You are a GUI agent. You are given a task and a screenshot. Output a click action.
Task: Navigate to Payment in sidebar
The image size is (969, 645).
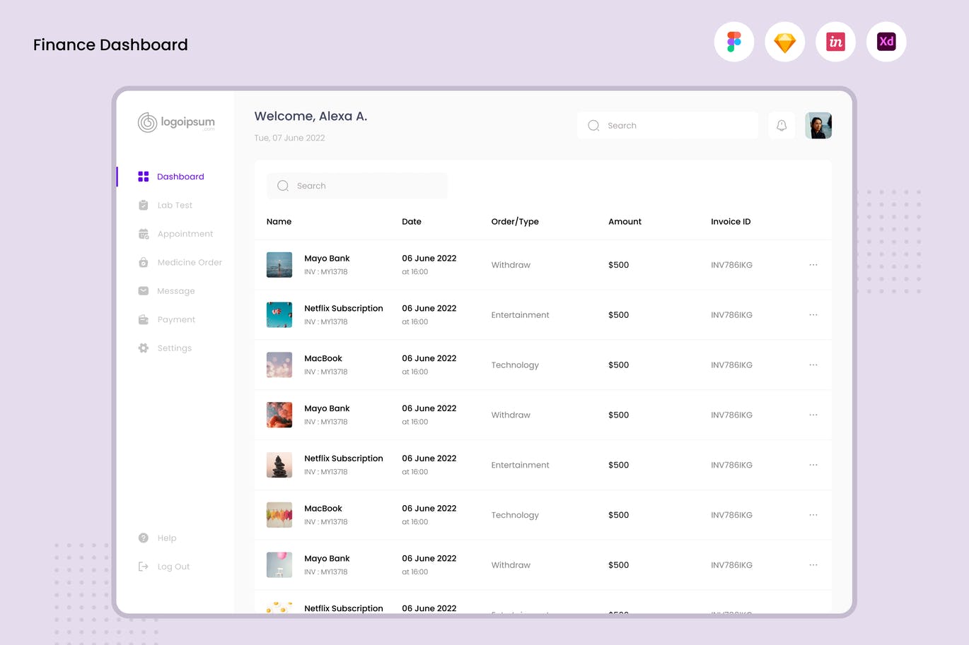[x=176, y=319]
